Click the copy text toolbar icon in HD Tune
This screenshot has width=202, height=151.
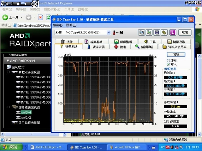141,32
